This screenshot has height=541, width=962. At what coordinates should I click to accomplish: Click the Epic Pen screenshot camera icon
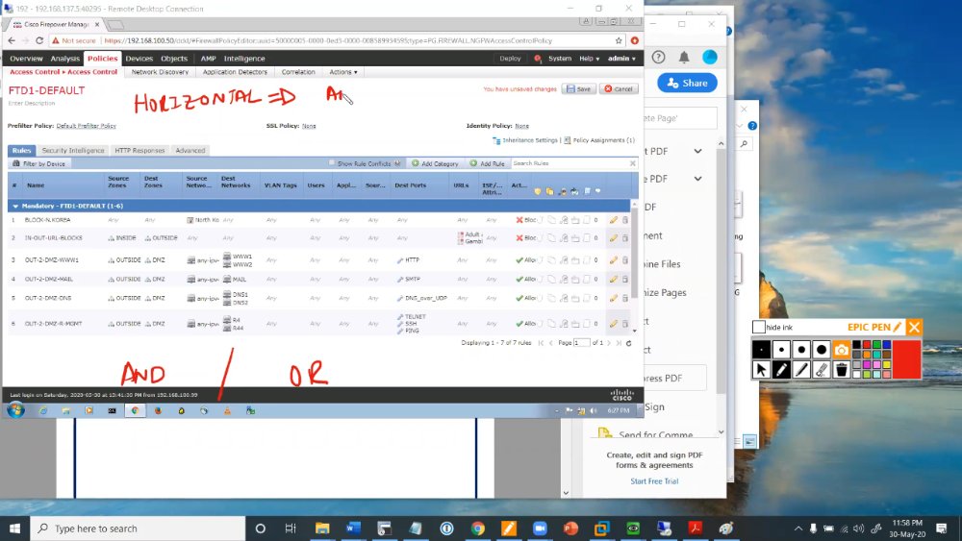click(842, 350)
